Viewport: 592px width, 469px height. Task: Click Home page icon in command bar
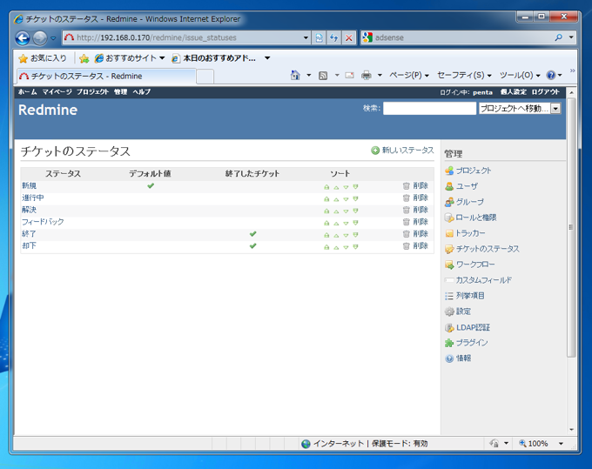pos(295,76)
